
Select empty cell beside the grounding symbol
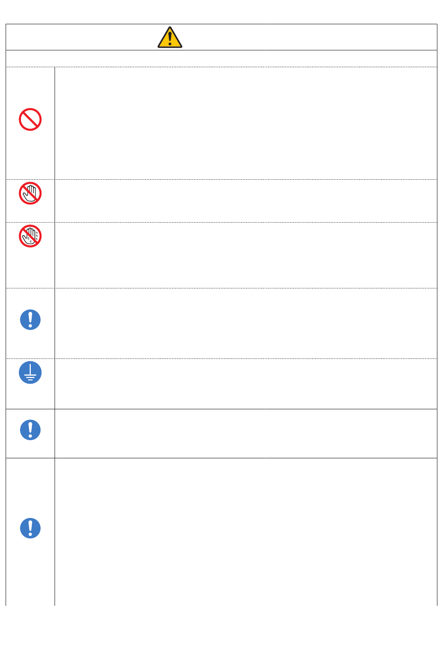[x=246, y=384]
